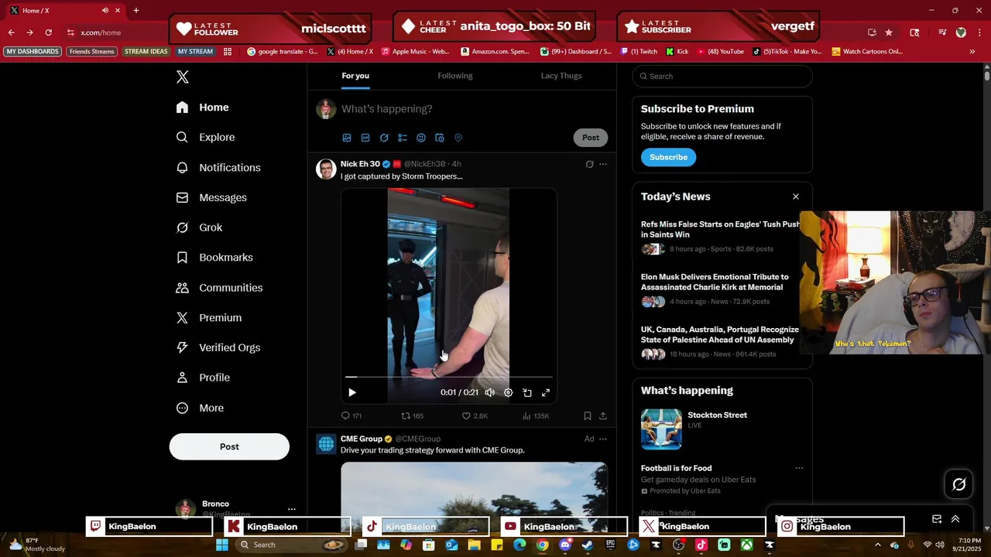Repost the Nick Eh 30 post
The height and width of the screenshot is (557, 991).
[x=412, y=416]
